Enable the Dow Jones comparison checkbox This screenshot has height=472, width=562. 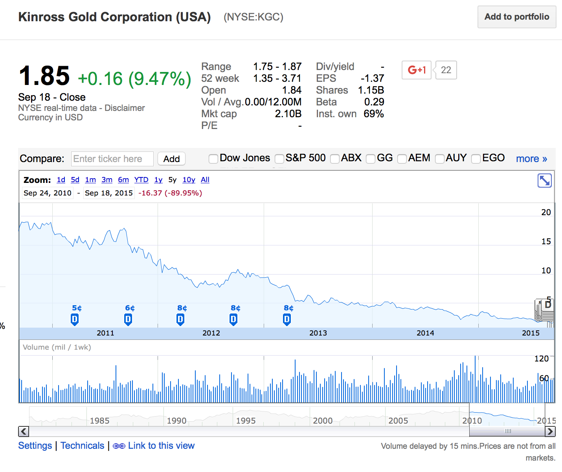click(x=213, y=159)
